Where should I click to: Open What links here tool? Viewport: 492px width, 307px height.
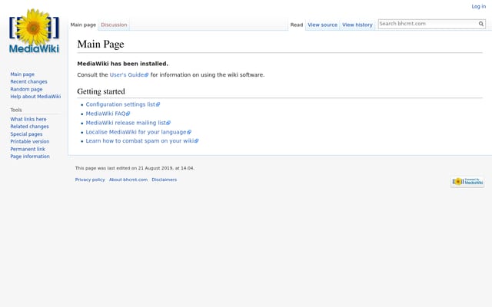click(28, 119)
